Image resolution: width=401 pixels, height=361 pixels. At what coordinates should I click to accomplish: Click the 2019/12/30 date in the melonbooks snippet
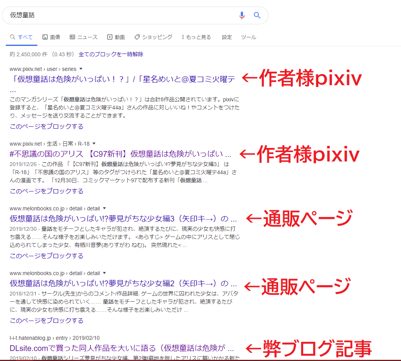click(23, 229)
